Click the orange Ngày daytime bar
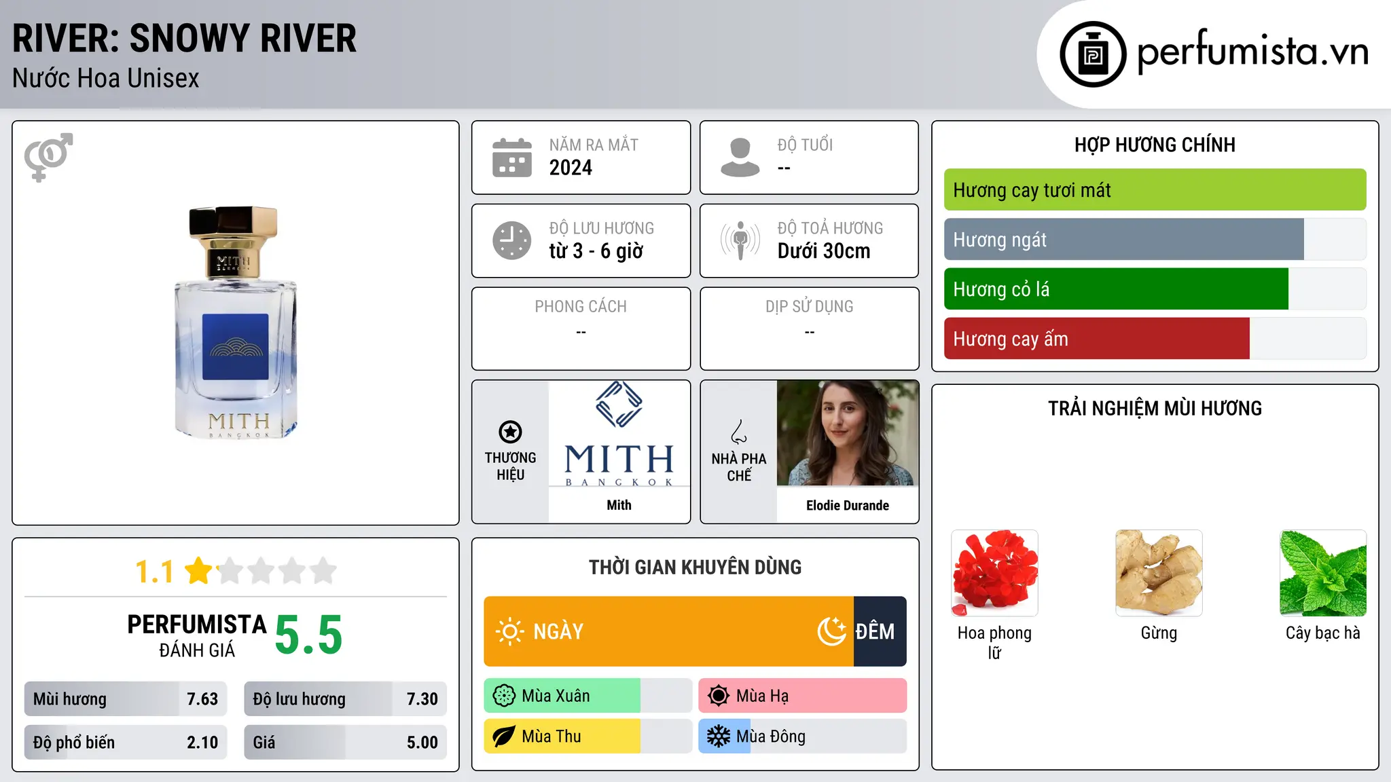 tap(668, 631)
